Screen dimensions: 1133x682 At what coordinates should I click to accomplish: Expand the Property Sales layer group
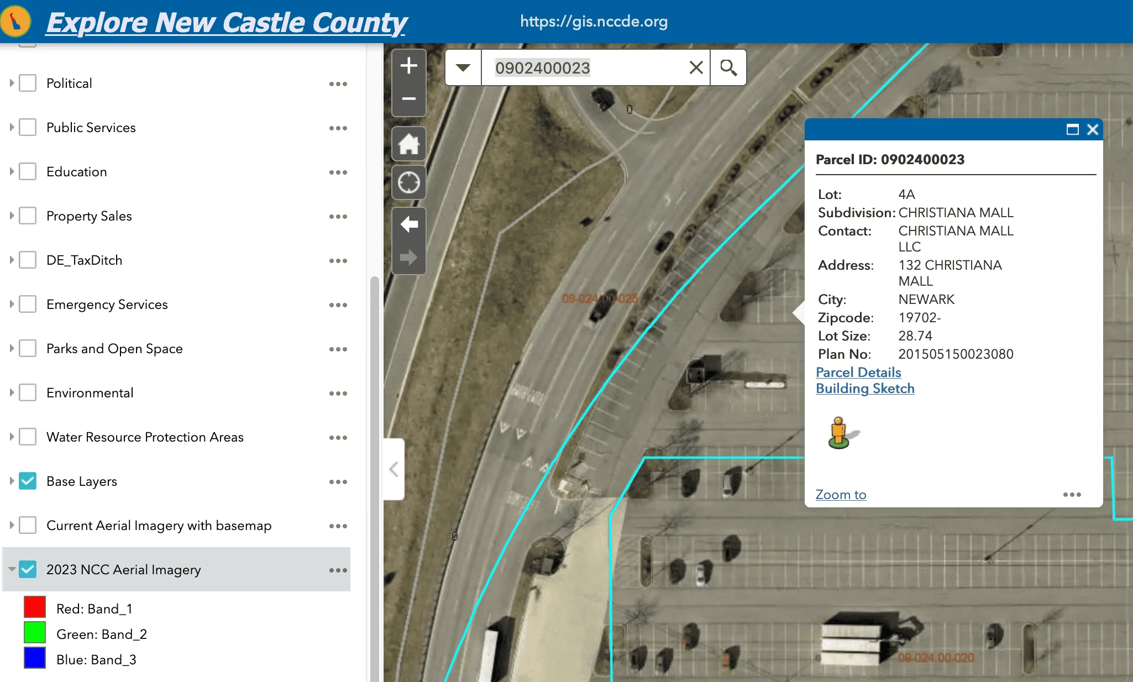(12, 216)
